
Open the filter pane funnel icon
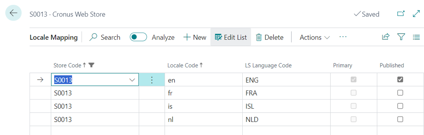[401, 37]
